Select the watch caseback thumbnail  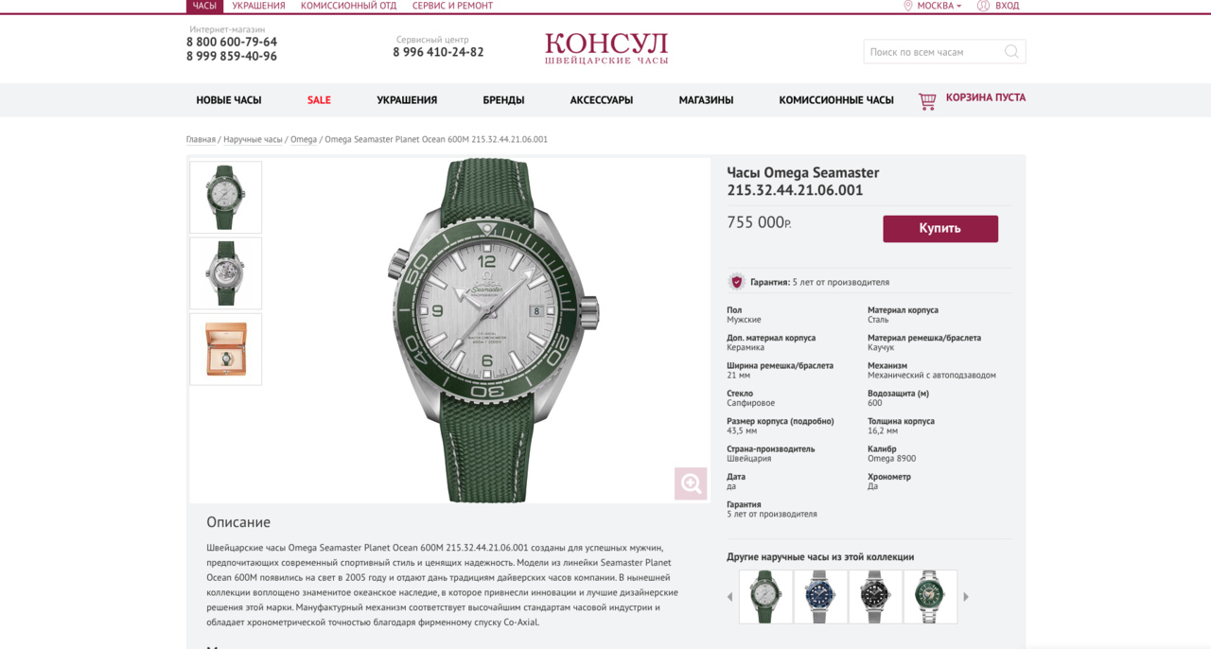click(226, 273)
